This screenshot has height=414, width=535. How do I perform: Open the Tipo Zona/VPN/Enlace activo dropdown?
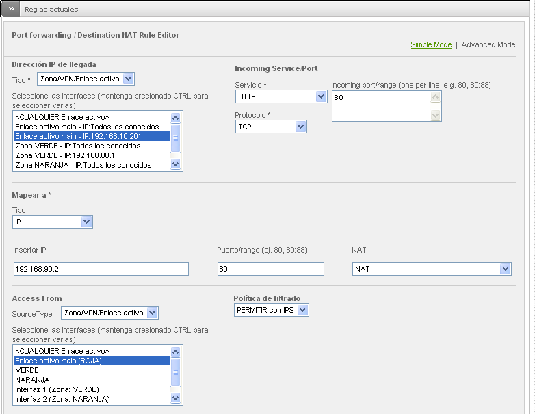click(86, 79)
